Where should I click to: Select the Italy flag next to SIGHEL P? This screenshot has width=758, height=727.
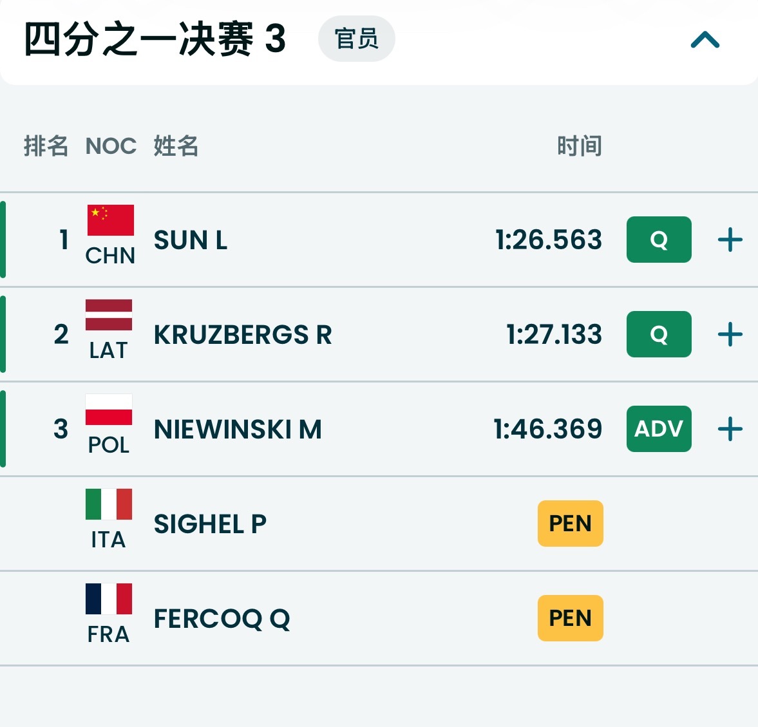[x=108, y=507]
